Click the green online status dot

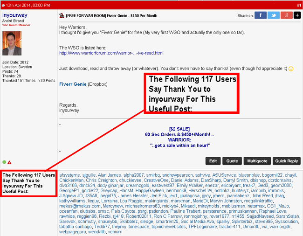[4, 162]
